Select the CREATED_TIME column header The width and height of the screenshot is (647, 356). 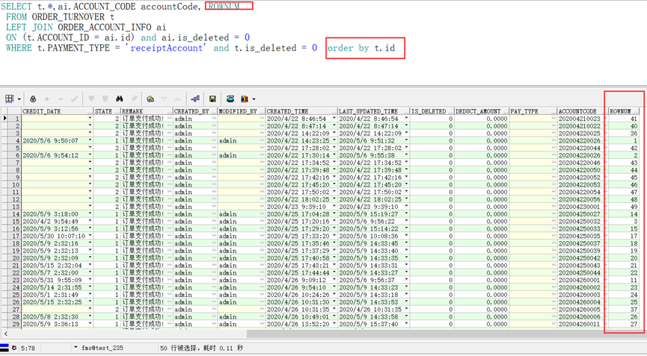pyautogui.click(x=301, y=111)
